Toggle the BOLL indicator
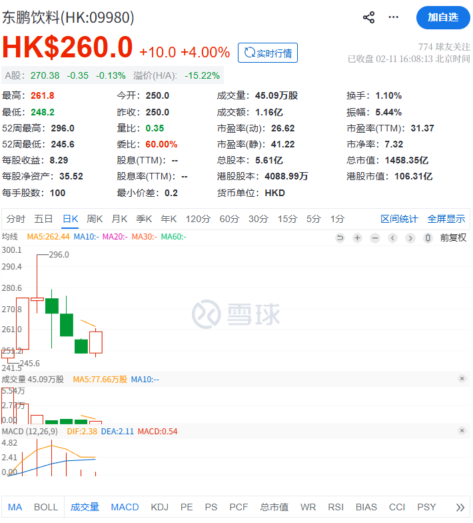The height and width of the screenshot is (523, 473). pos(46,507)
